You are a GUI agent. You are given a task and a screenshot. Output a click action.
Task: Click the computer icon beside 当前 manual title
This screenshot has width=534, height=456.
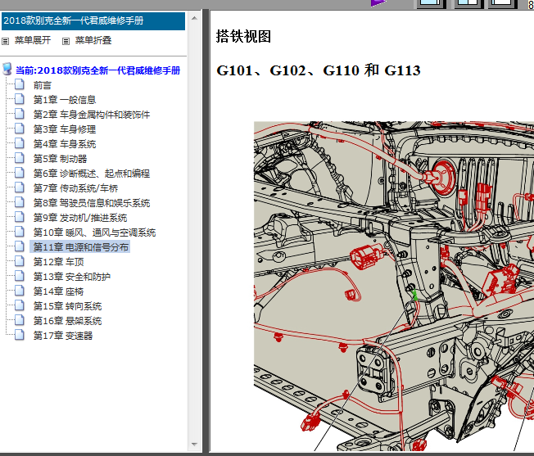pos(7,69)
